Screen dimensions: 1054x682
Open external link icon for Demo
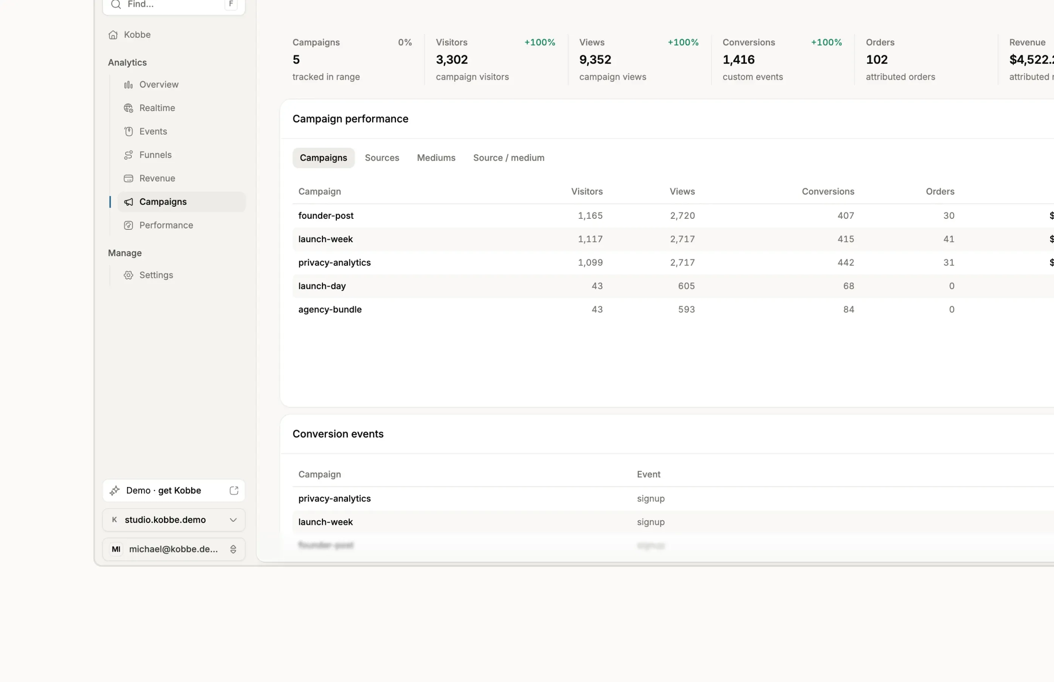point(234,490)
